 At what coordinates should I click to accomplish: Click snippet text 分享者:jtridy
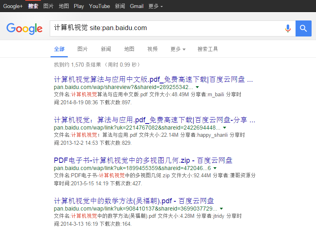click(210, 216)
